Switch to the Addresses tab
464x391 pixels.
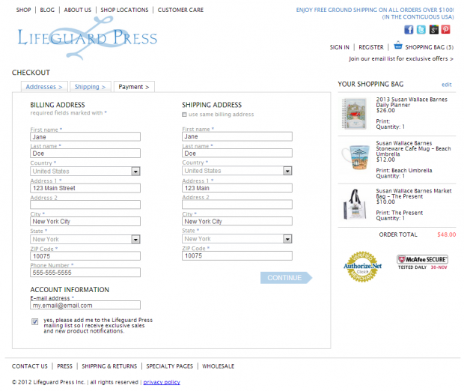click(44, 87)
